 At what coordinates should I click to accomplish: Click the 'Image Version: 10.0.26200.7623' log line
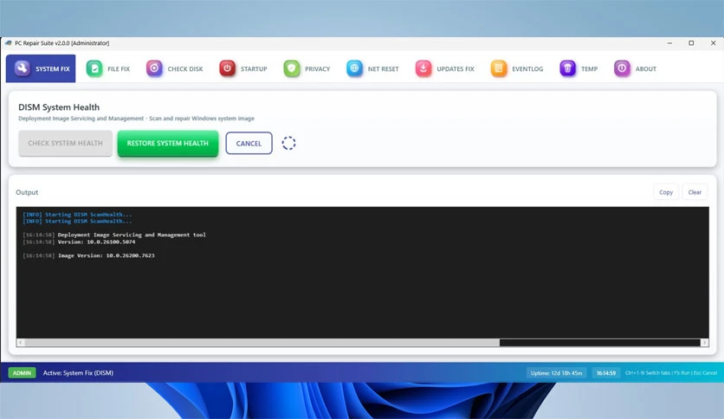(88, 255)
